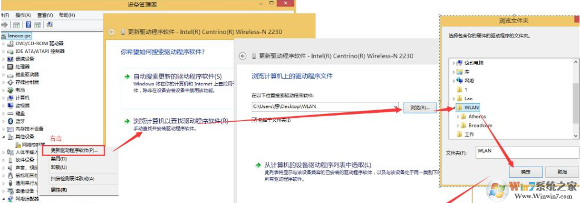Expand the 通用串行总线 category
Image resolution: width=580 pixels, height=203 pixels.
pos(4,183)
